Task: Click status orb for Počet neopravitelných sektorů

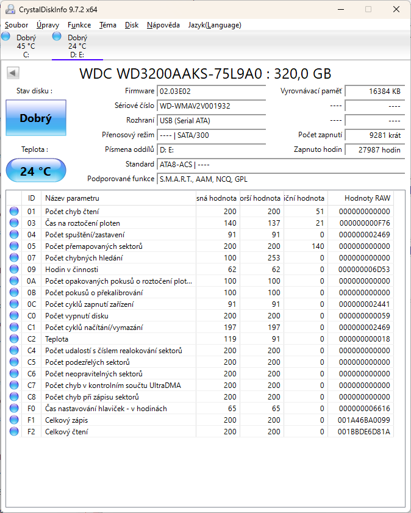Action: (x=14, y=374)
